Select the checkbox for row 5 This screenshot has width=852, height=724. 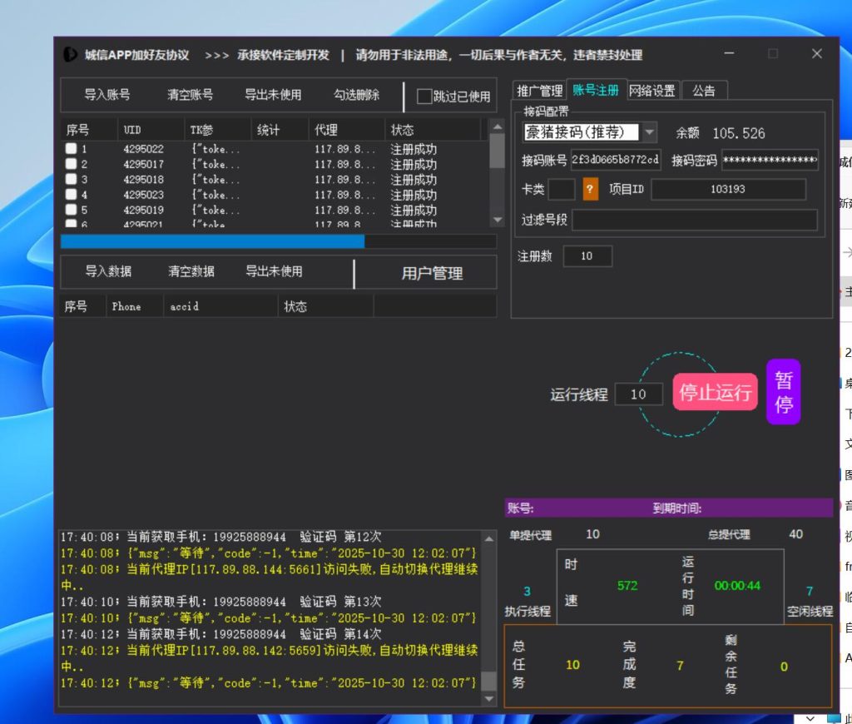click(x=72, y=210)
